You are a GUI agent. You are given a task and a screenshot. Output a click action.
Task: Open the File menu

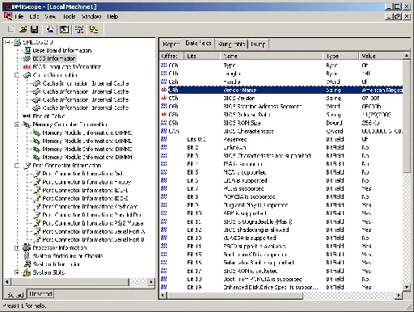(x=19, y=16)
